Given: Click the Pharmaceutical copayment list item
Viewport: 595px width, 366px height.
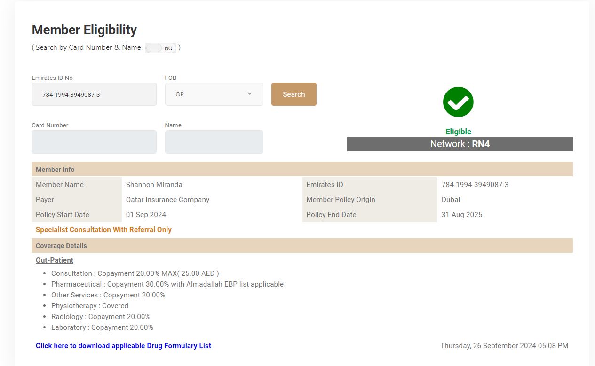Looking at the screenshot, I should tap(167, 284).
